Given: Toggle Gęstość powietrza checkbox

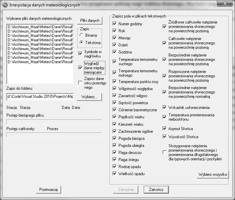Looking at the screenshot, I should tap(114, 103).
